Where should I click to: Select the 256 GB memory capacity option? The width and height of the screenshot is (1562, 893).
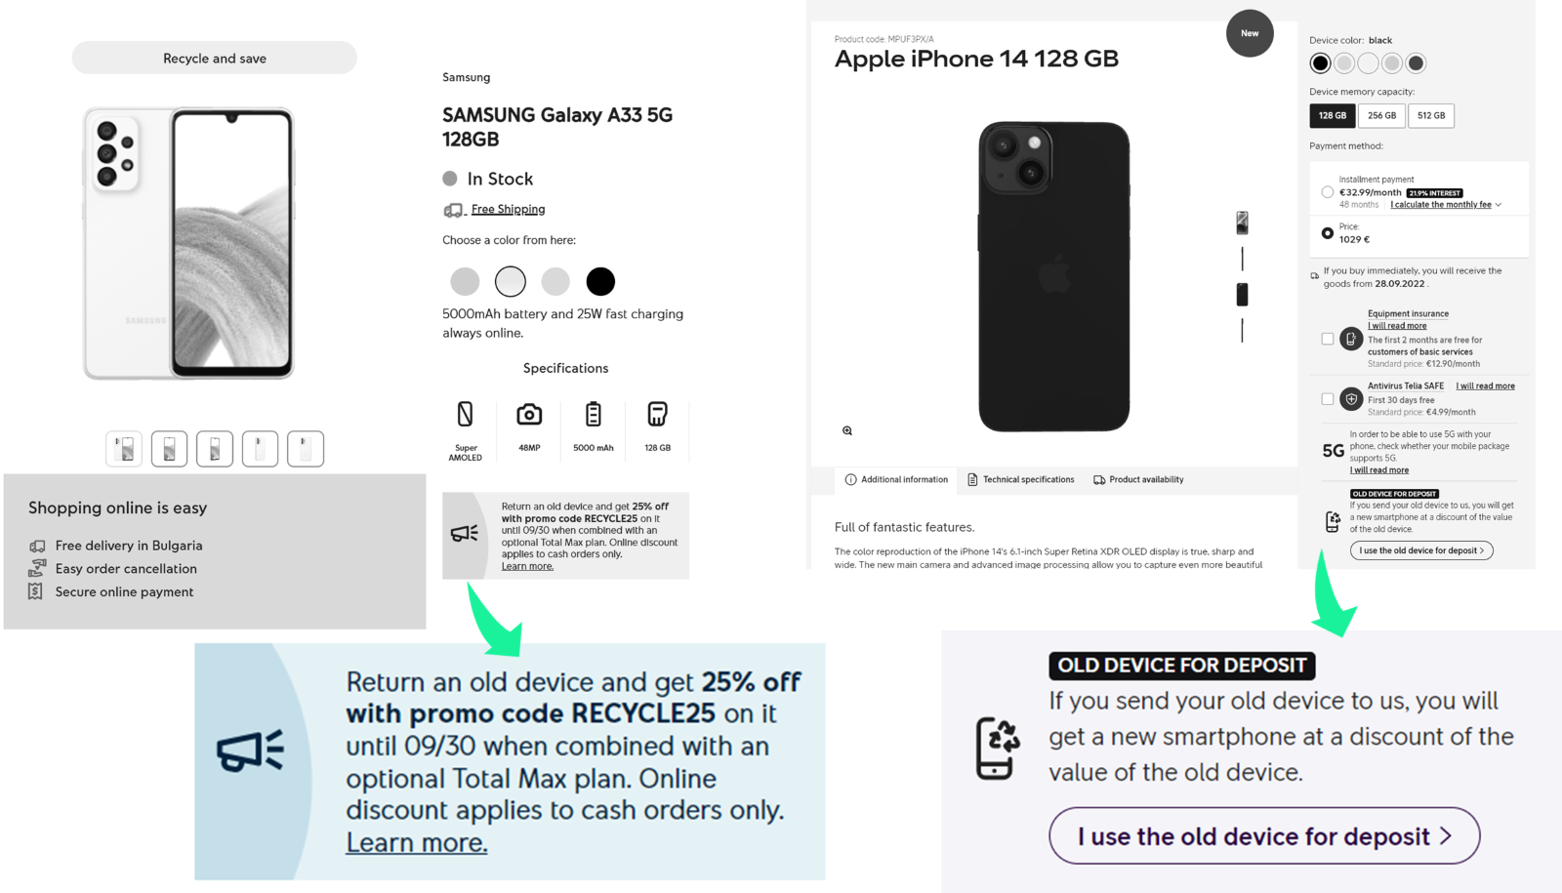1381,115
